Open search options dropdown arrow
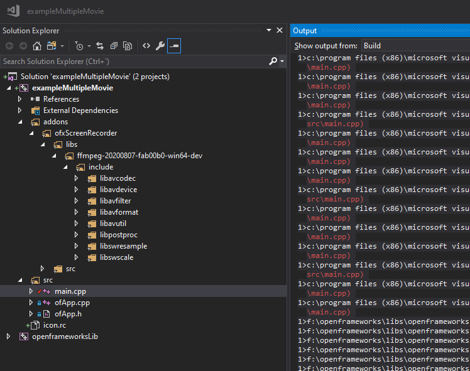The image size is (470, 371). 282,61
